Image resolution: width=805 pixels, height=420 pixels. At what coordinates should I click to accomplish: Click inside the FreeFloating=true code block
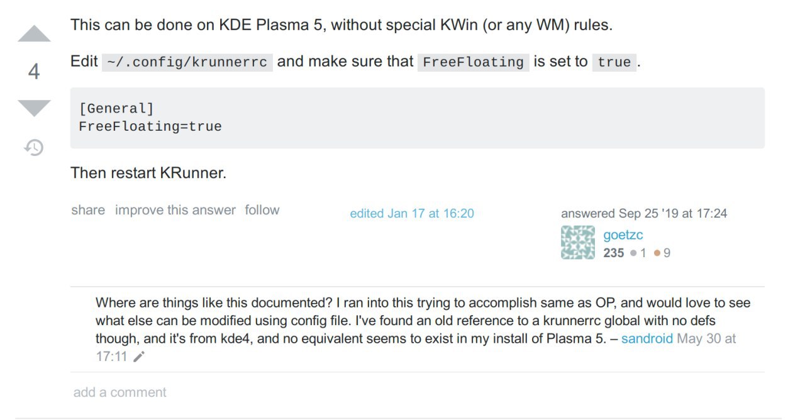click(417, 118)
